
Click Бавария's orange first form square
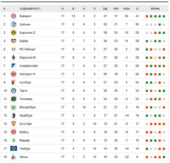click(147, 16)
